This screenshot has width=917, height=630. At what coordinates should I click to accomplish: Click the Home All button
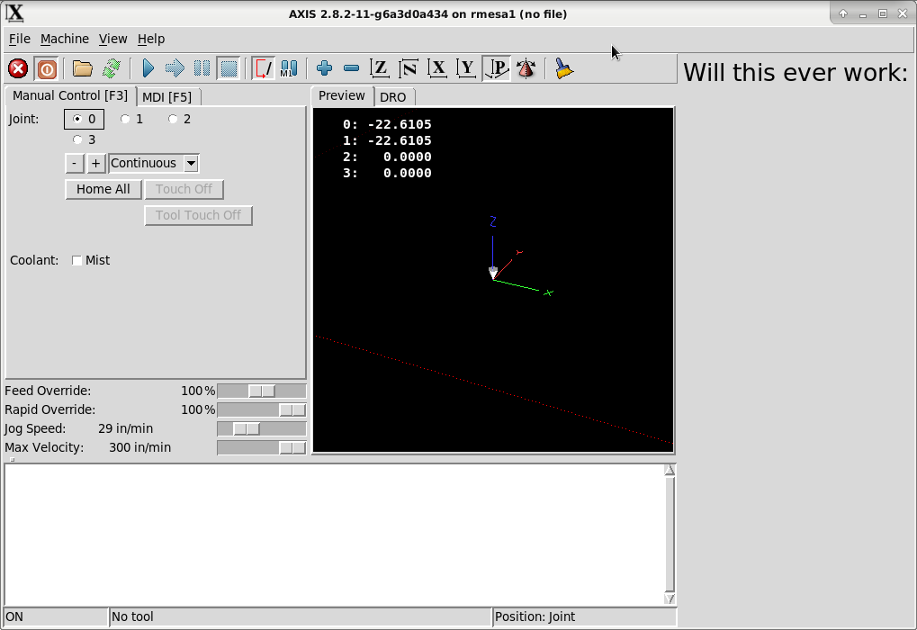pos(103,190)
